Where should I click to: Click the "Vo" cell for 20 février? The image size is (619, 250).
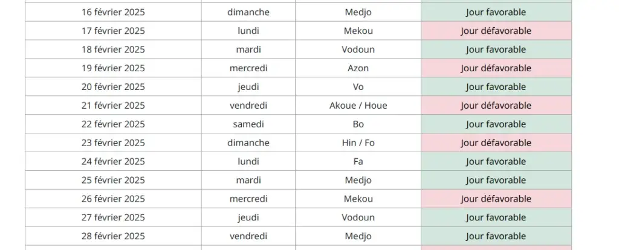point(358,87)
